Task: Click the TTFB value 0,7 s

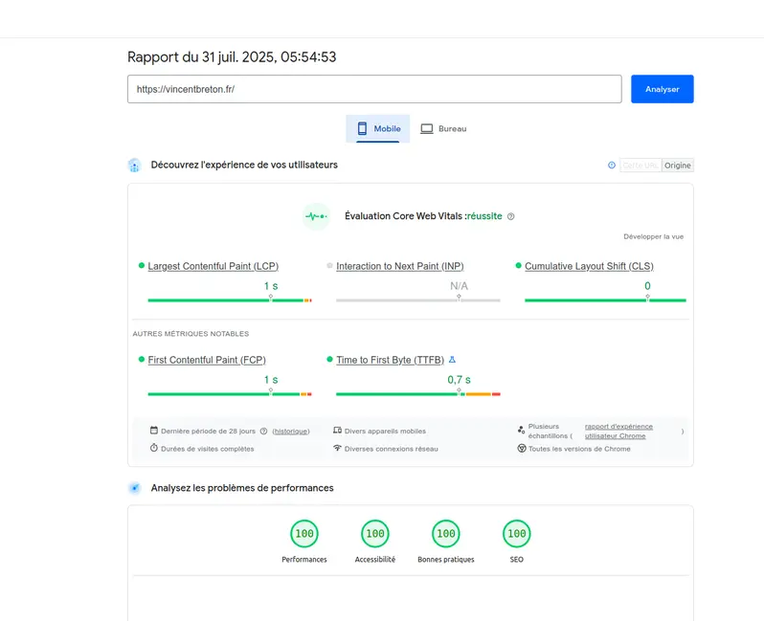Action: tap(459, 380)
